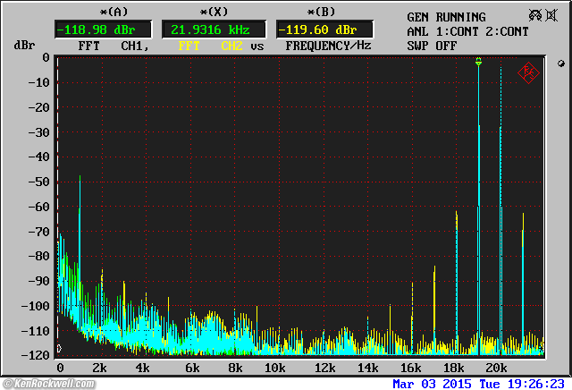This screenshot has width=572, height=390.
Task: Click the first crossed-out speaker icon
Action: 535,15
